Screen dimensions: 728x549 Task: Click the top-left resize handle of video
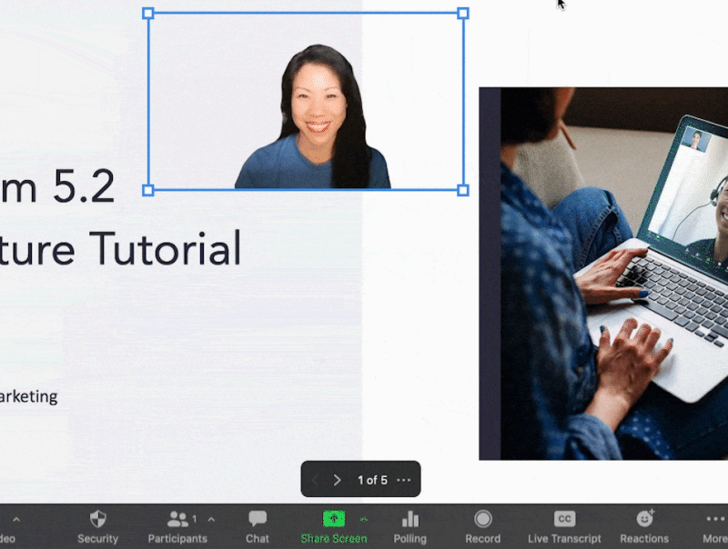[x=148, y=14]
